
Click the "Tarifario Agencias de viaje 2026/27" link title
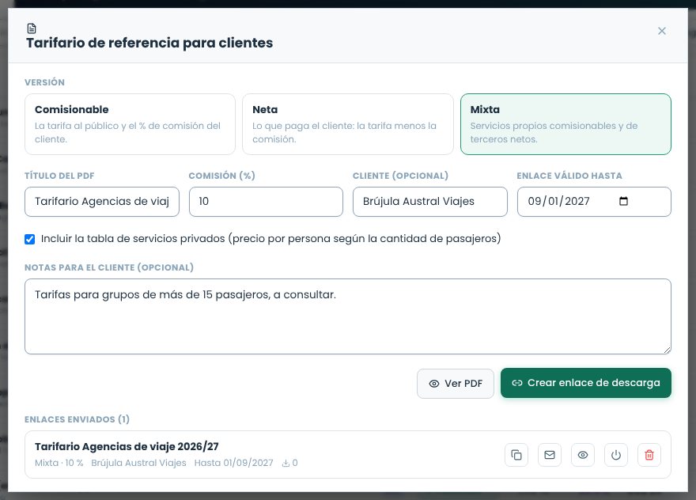coord(127,446)
